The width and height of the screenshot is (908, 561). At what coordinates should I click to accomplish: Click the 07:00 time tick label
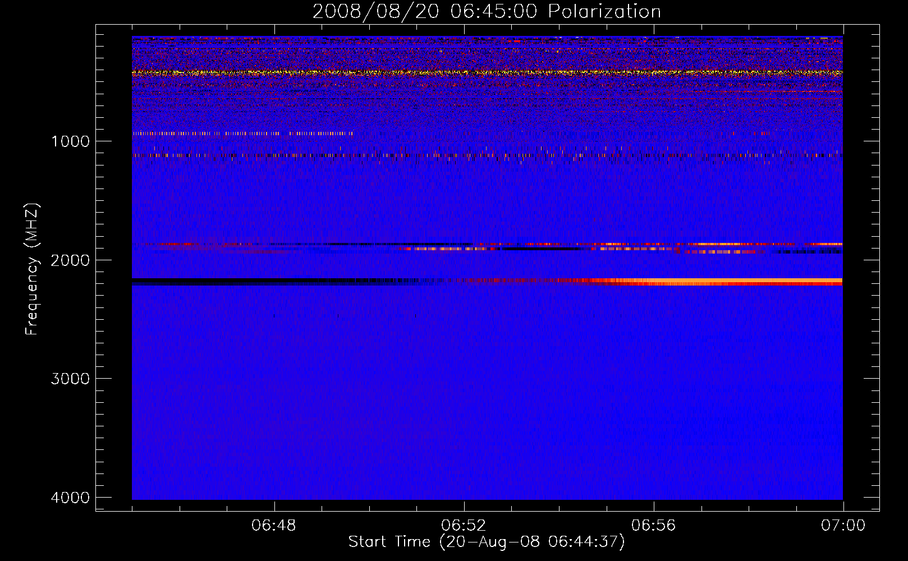click(843, 526)
